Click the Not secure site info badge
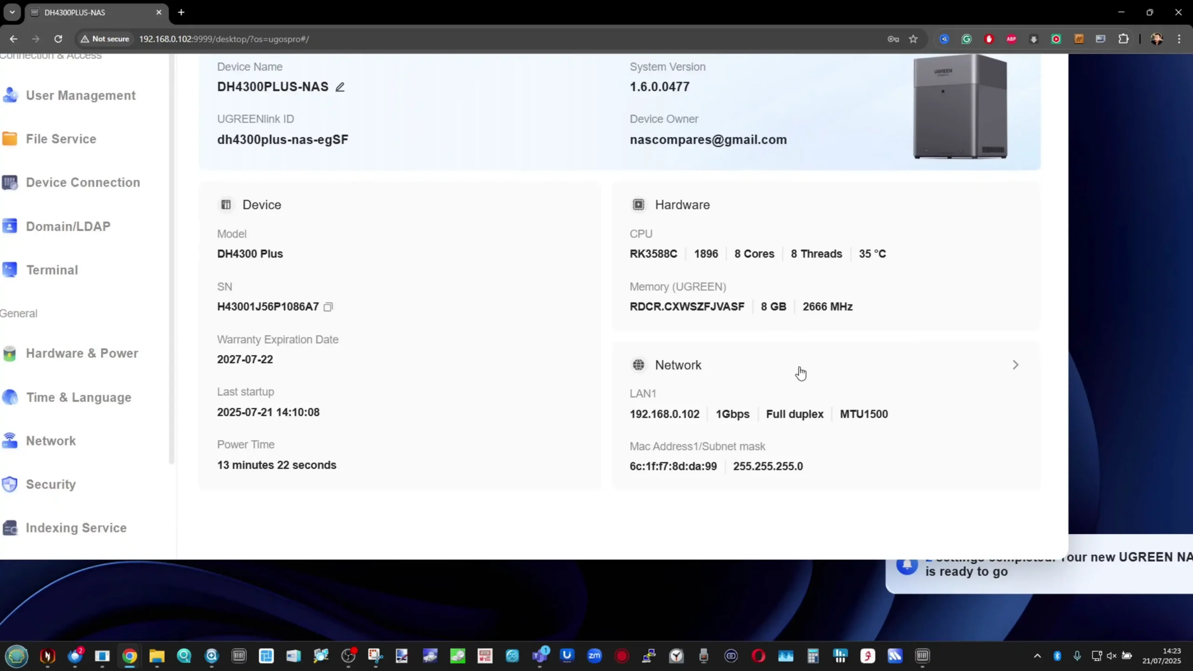 [105, 39]
